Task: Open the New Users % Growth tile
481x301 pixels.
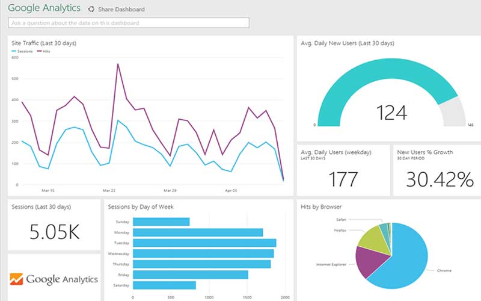Action: click(437, 170)
